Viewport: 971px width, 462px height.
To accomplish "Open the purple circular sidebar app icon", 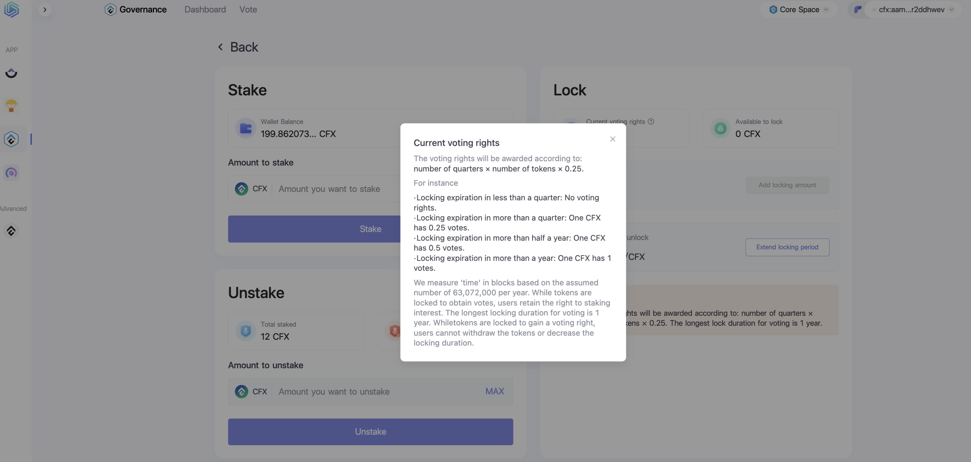I will (x=11, y=173).
